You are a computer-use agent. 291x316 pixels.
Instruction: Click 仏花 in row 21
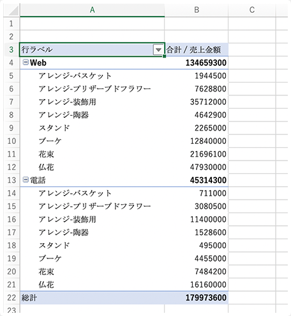coord(46,285)
